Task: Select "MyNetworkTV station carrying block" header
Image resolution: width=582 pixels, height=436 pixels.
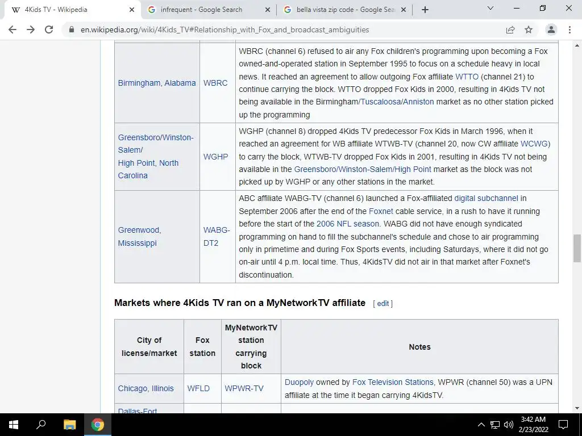Action: 251,347
